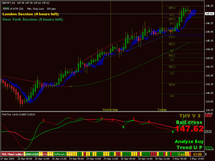Click the 146.75 price axis value
The image size is (215, 161).
(209, 23)
